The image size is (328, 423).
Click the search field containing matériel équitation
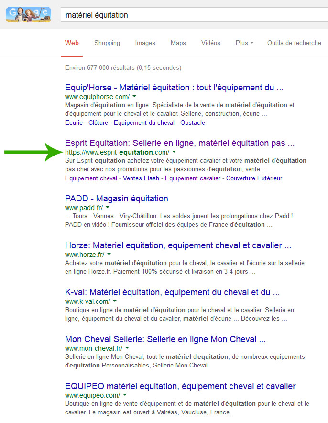point(194,14)
